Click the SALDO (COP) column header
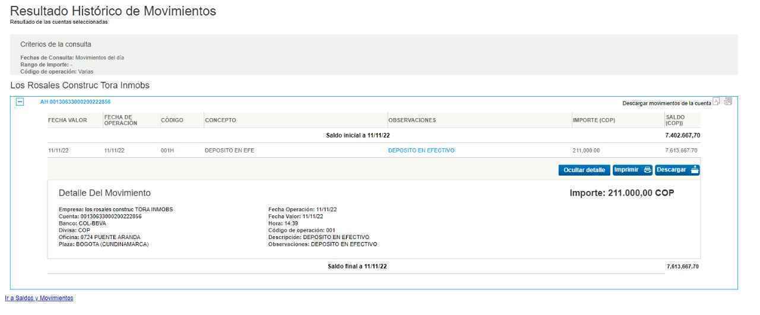 pos(675,120)
